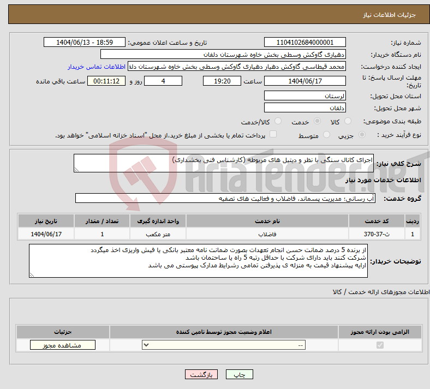Click the استان محل تحویل field لرستان
Screen dimensions: 430x389
[x=304, y=95]
